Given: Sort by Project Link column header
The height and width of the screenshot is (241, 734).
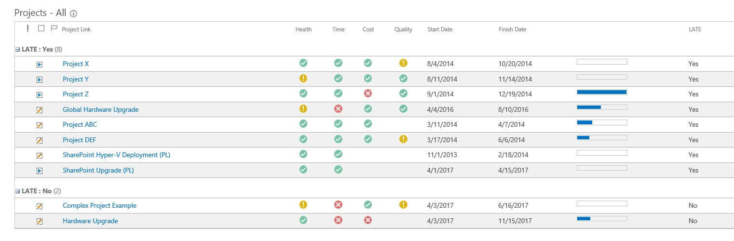Looking at the screenshot, I should (x=76, y=29).
